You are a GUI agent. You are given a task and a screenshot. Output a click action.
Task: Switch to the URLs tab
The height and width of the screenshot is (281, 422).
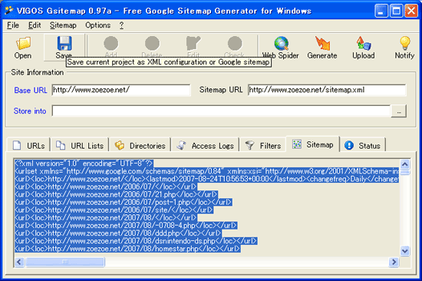(x=28, y=145)
